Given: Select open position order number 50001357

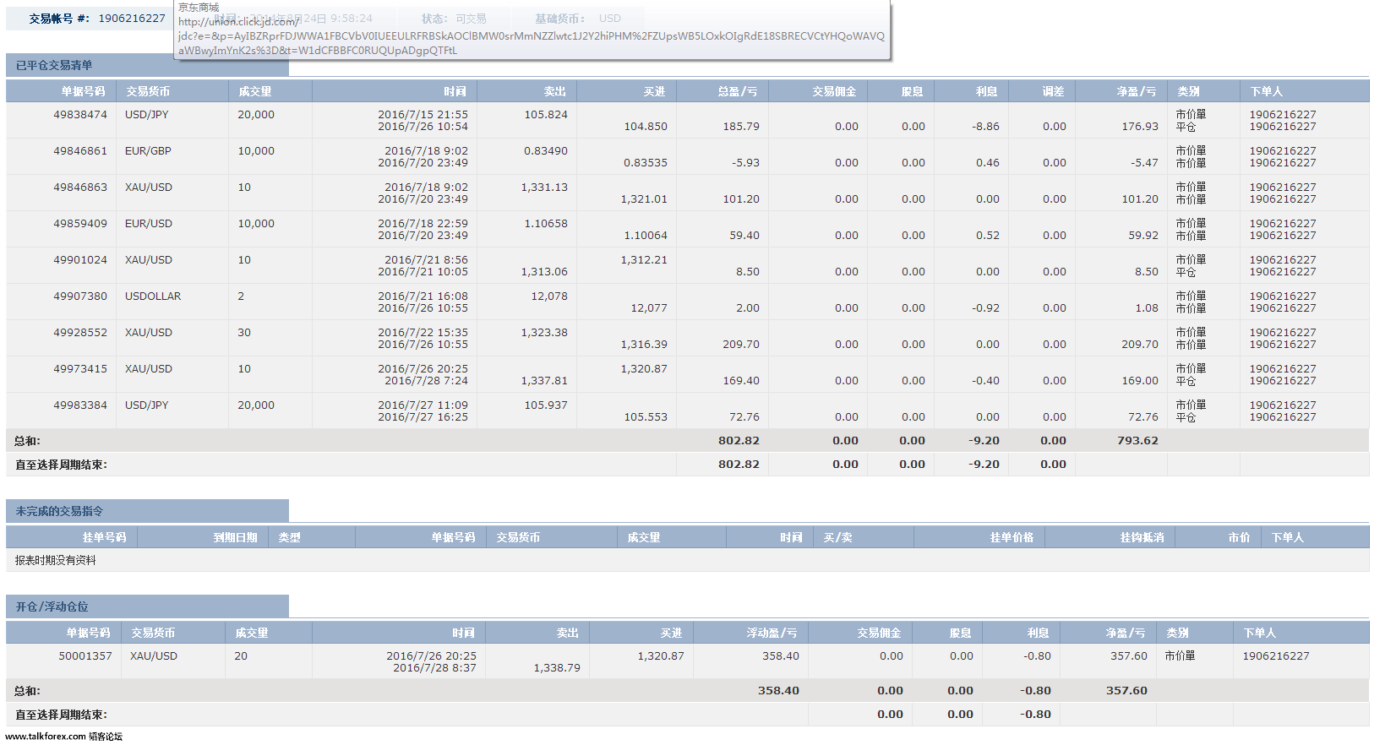Looking at the screenshot, I should [85, 656].
